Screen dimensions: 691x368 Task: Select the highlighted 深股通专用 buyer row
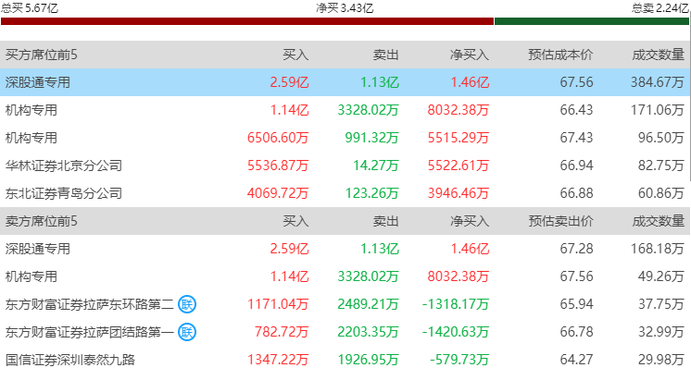click(345, 82)
